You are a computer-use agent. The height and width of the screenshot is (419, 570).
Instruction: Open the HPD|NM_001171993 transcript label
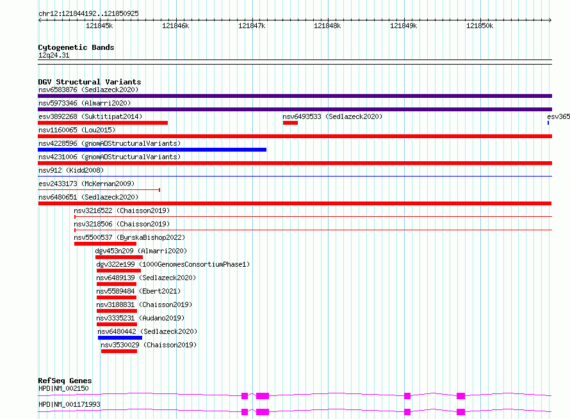tap(69, 404)
